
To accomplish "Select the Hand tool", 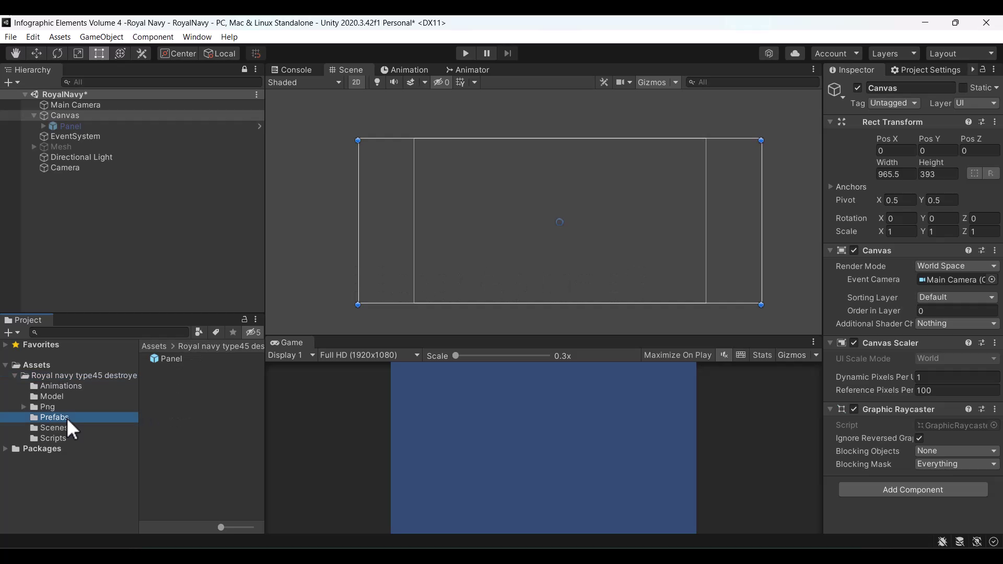I will pyautogui.click(x=16, y=53).
